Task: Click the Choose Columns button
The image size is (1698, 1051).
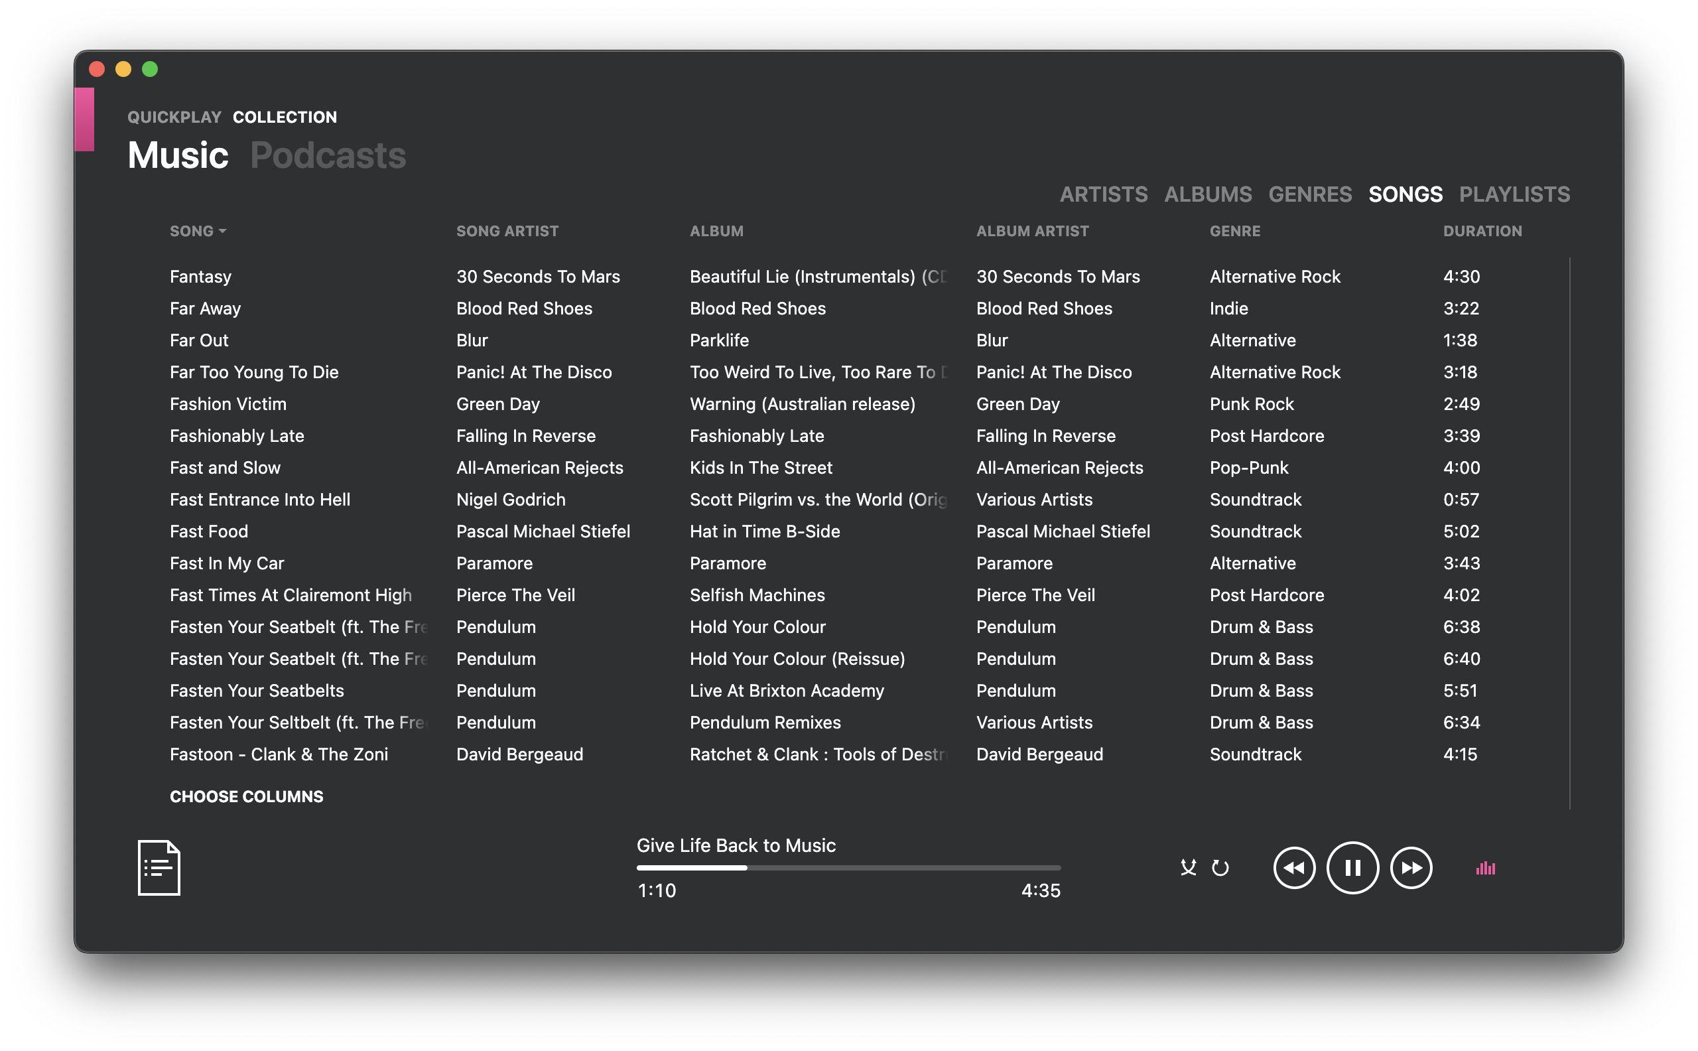Action: 247,796
